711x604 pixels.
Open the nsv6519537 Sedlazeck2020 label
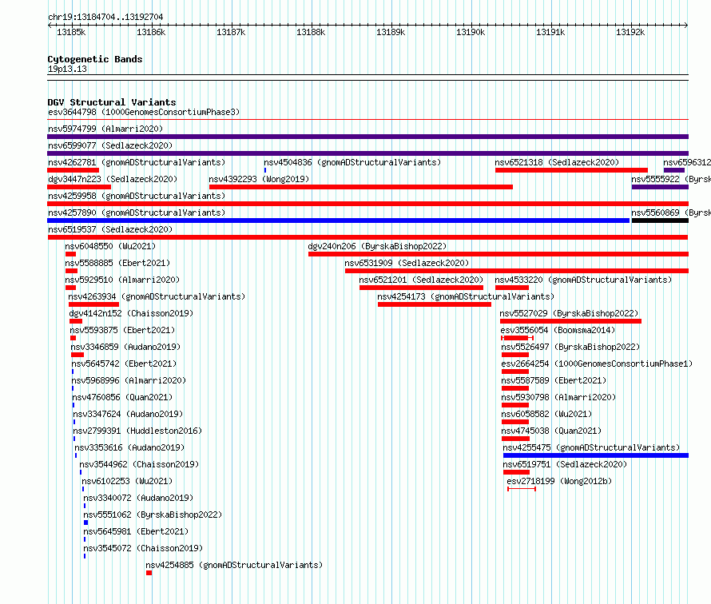coord(110,229)
